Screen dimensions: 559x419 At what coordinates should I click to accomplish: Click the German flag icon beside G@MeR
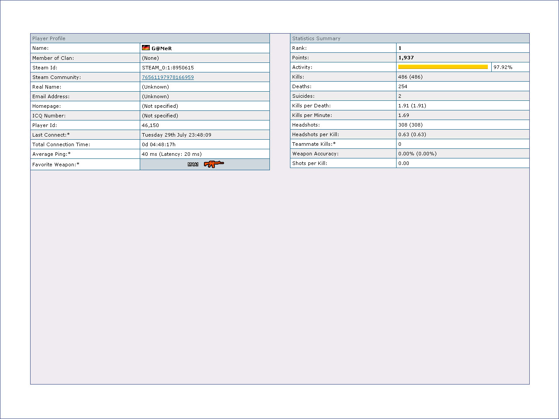pyautogui.click(x=146, y=48)
